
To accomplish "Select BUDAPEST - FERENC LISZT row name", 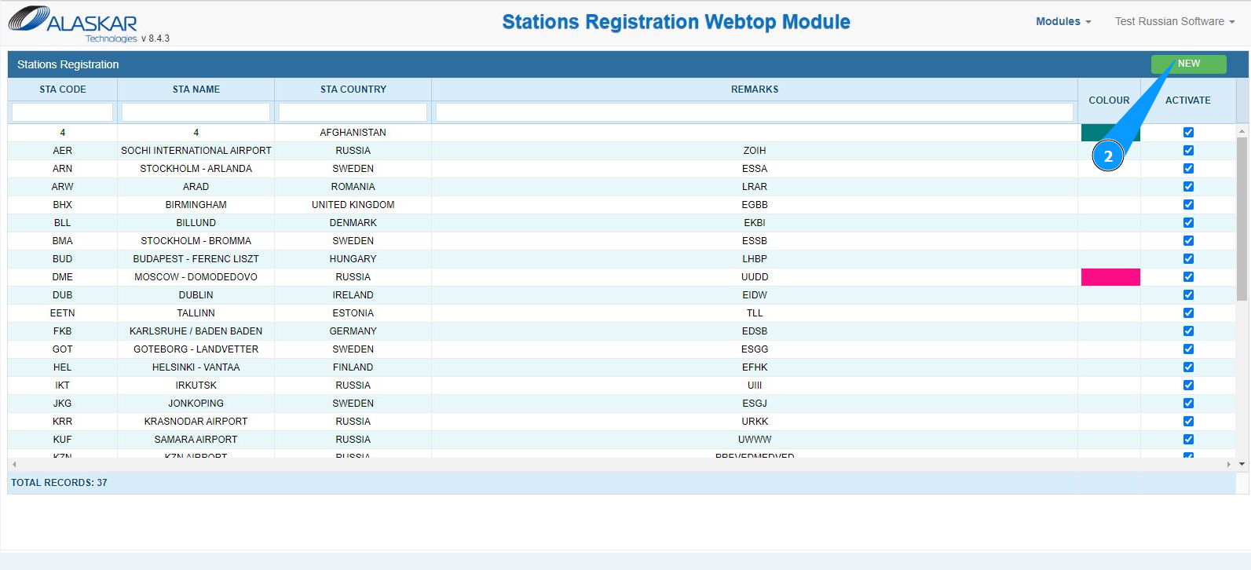I will [x=196, y=259].
